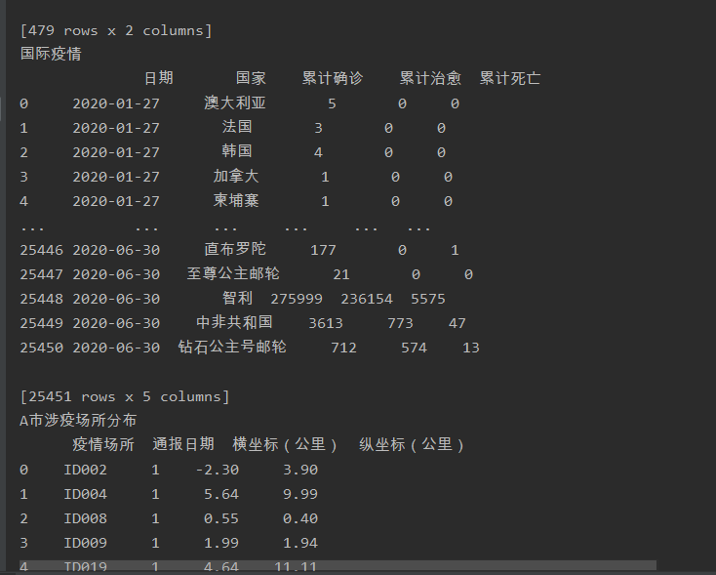Select the country name '智利'
Screen dimensions: 716x575
[237, 298]
